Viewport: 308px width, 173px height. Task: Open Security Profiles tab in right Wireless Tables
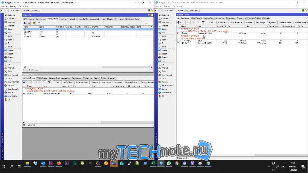(x=255, y=18)
